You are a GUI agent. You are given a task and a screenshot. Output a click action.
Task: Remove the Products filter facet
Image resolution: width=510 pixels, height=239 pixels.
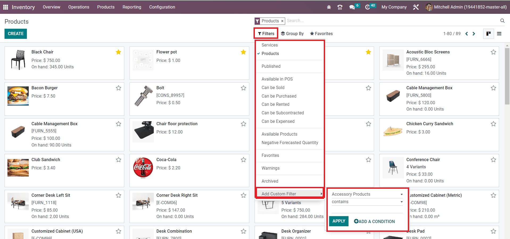(282, 21)
